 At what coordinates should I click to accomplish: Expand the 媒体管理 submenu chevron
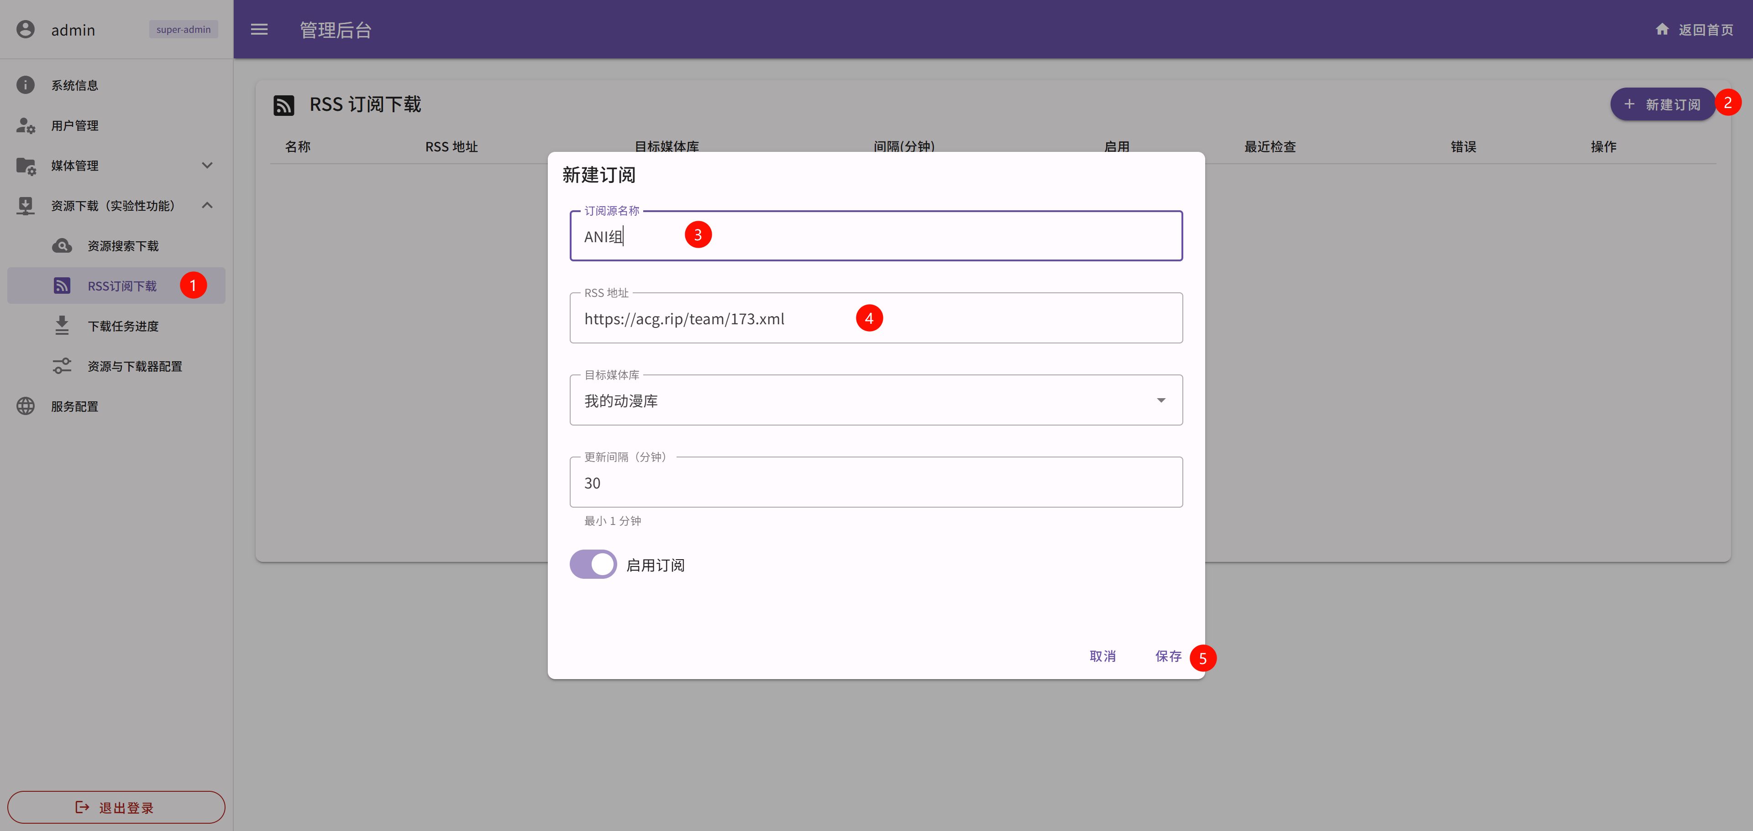(208, 165)
